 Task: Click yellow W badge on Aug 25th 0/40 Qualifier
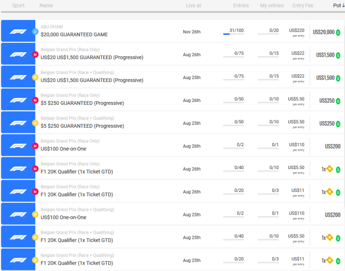(x=35, y=237)
